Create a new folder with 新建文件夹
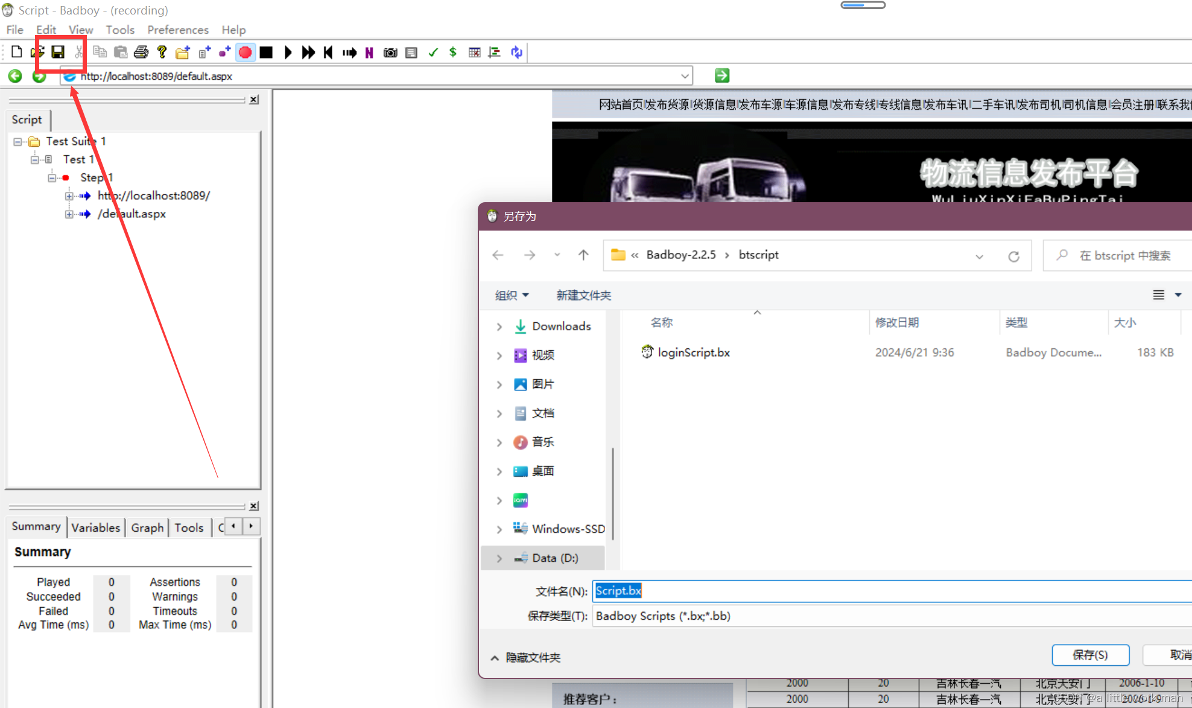The width and height of the screenshot is (1192, 708). (583, 295)
